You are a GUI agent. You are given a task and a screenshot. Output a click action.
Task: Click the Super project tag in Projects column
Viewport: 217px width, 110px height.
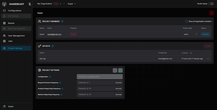(x=74, y=34)
